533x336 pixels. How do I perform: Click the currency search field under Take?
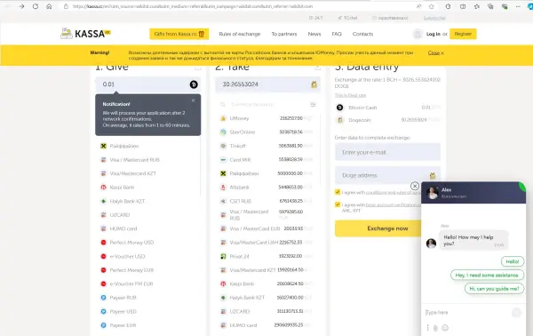264,104
